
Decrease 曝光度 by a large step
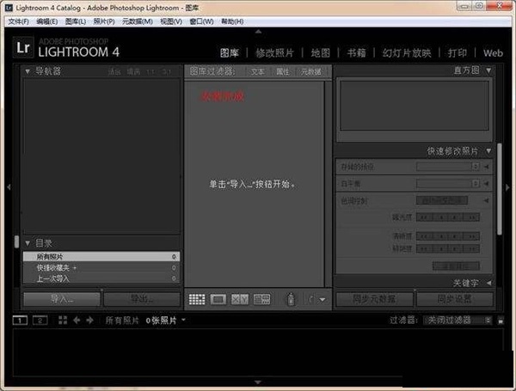coord(424,217)
